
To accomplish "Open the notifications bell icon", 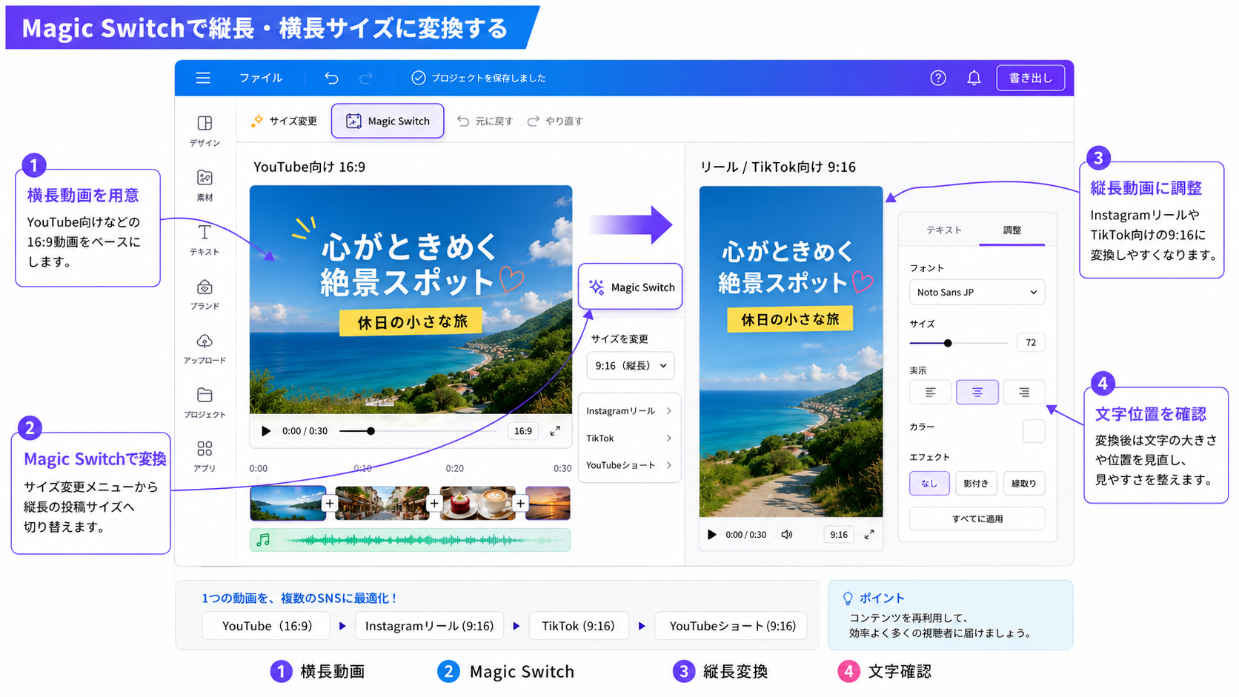I will tap(974, 78).
